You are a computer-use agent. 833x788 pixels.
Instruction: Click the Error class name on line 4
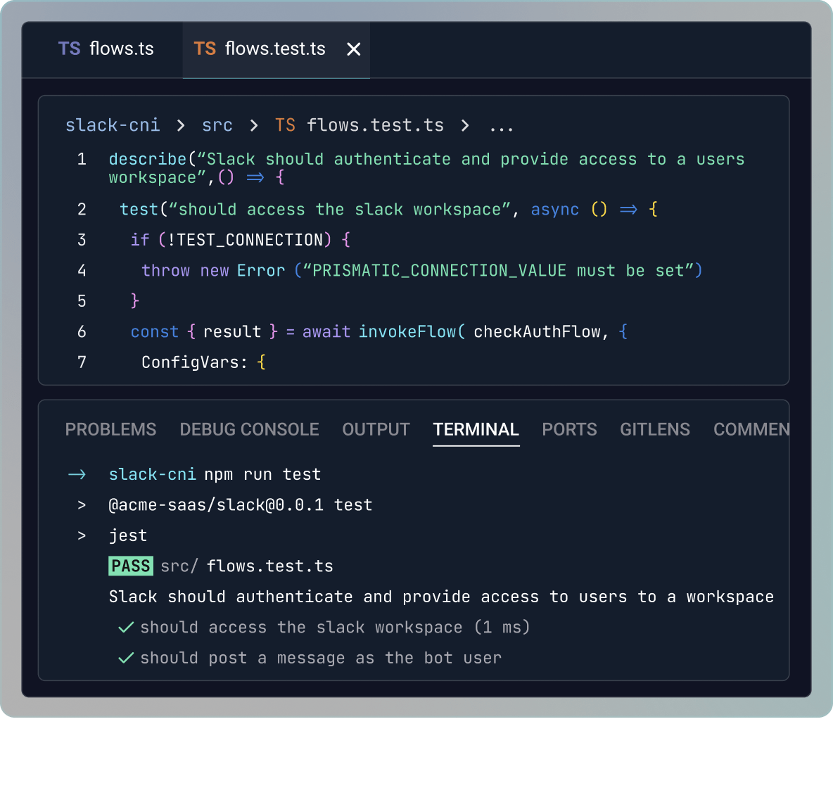click(261, 271)
